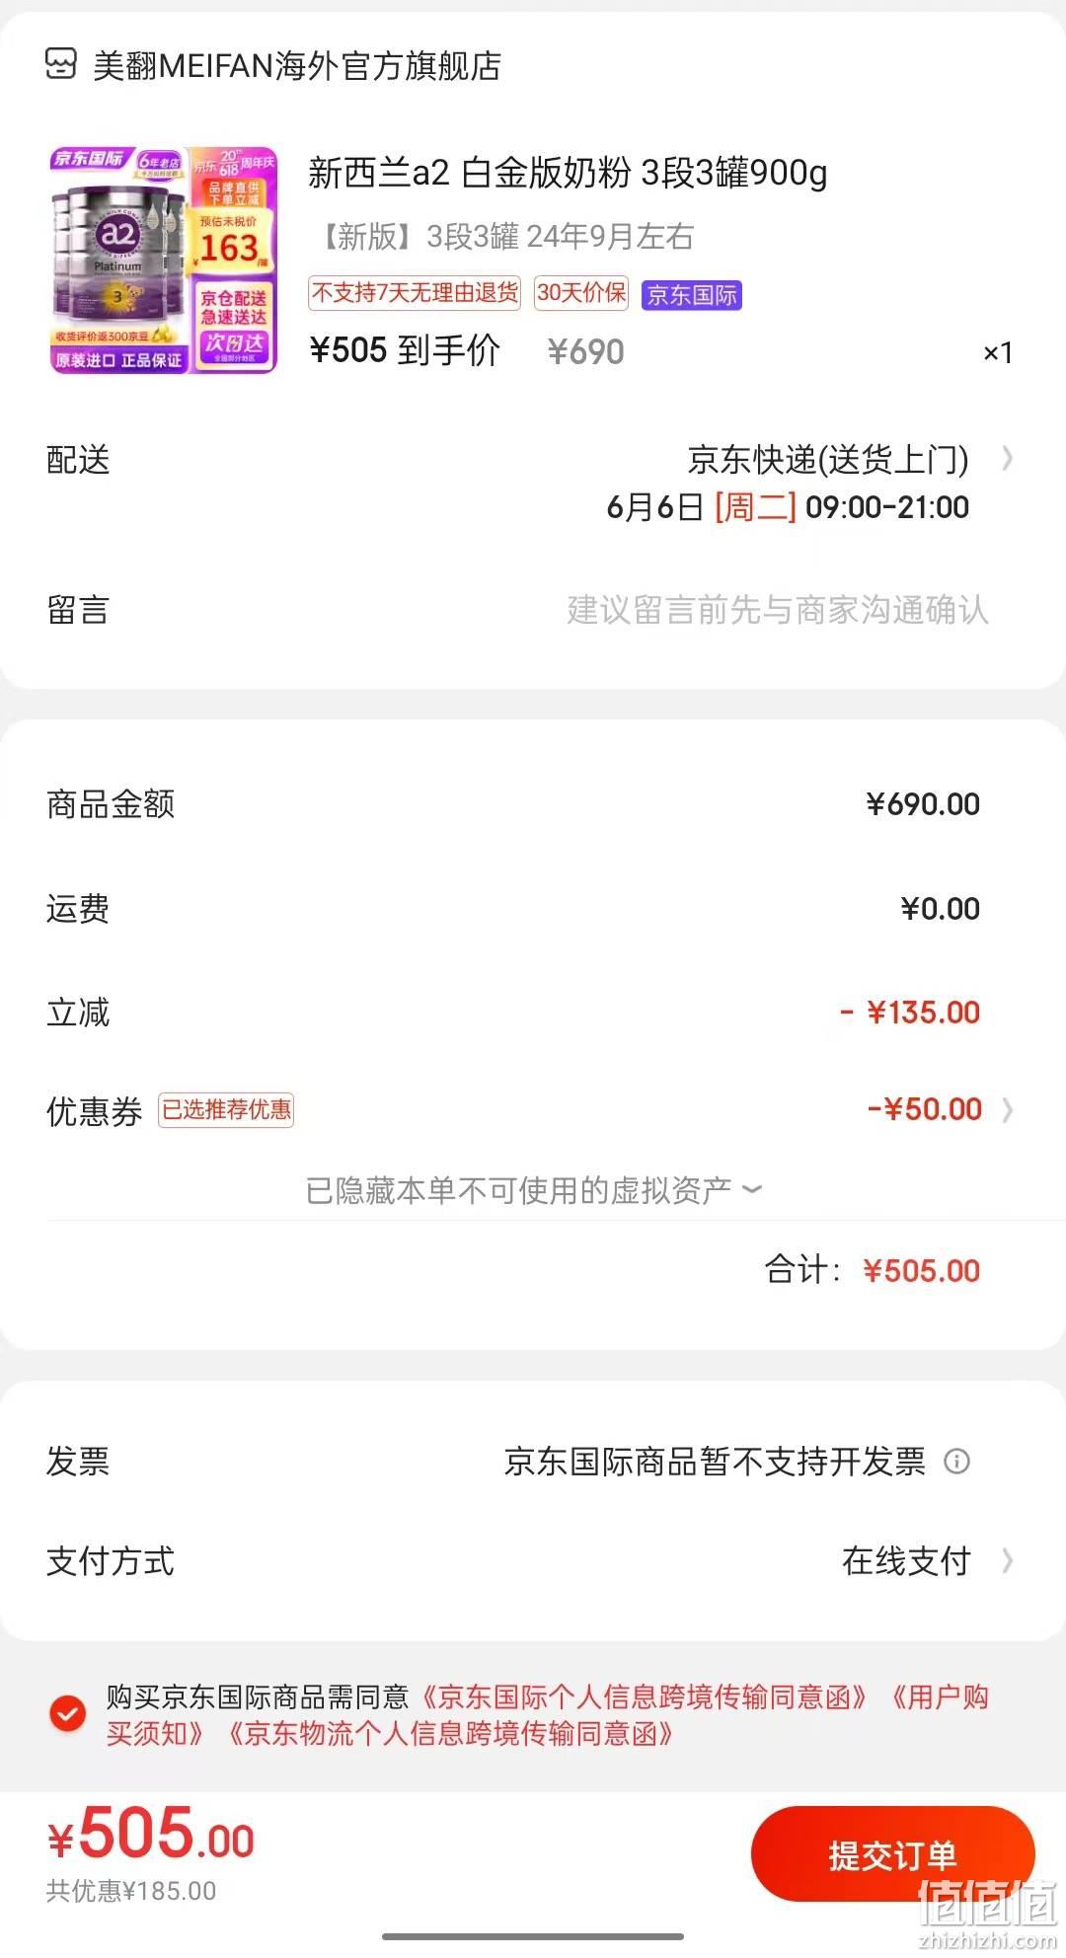Image resolution: width=1066 pixels, height=1958 pixels.
Task: Uncheck the red agreement checkmark circle
Action: [x=68, y=1714]
